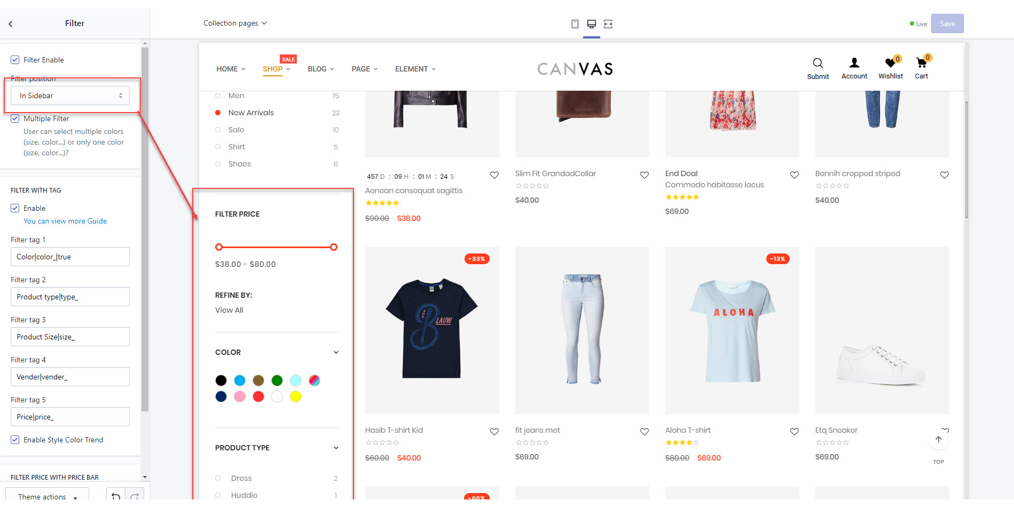
Task: Select the Shoes category radio option
Action: pyautogui.click(x=218, y=164)
